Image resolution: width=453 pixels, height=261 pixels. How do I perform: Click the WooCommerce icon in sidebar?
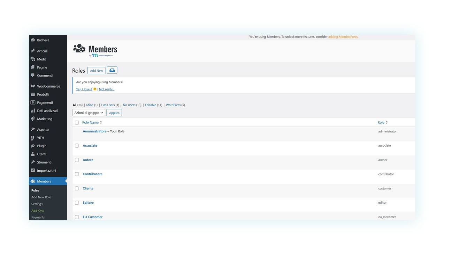[x=33, y=86]
